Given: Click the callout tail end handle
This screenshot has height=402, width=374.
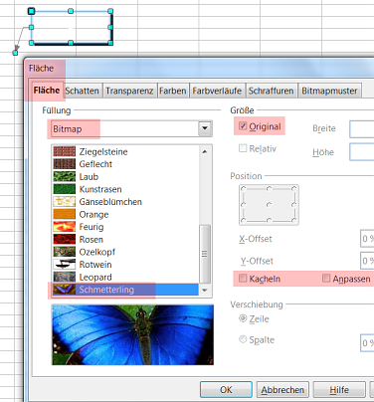Looking at the screenshot, I should 15,53.
